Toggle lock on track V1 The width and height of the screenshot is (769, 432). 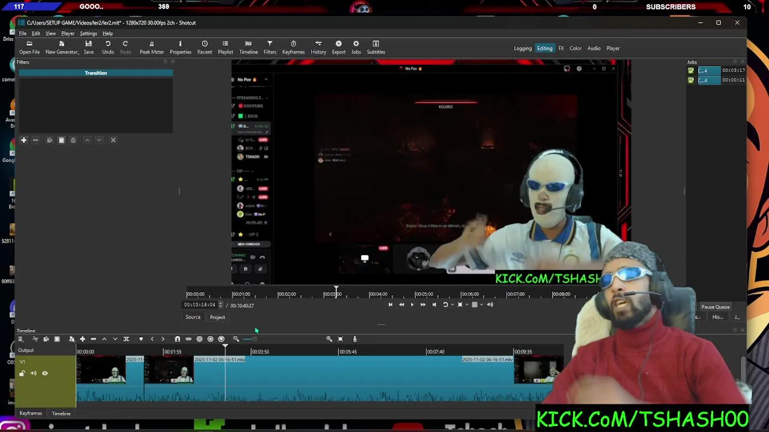click(x=22, y=373)
